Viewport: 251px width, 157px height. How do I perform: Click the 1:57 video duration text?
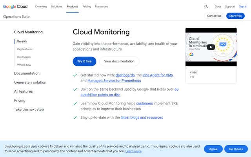click(192, 77)
